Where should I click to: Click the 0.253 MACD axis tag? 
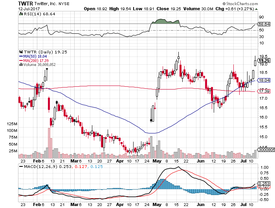point(264,183)
